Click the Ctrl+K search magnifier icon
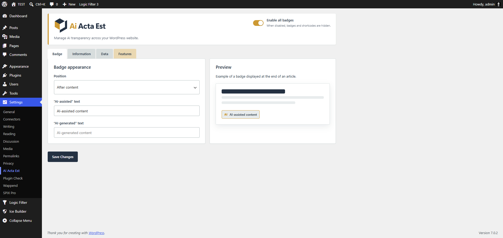This screenshot has height=238, width=503. 31,4
